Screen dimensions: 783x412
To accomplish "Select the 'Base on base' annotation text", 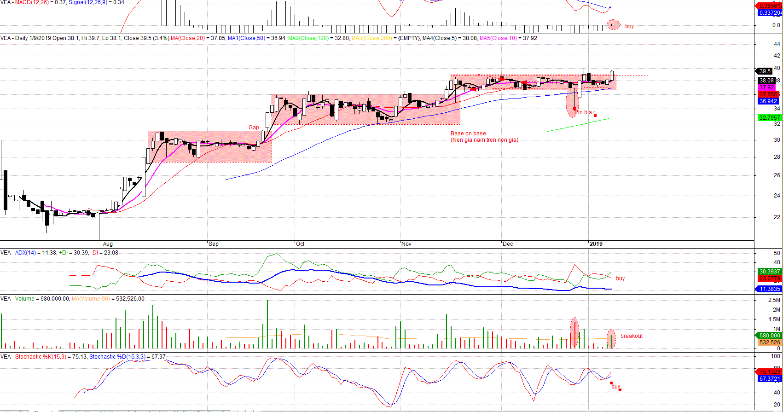I will click(x=468, y=133).
